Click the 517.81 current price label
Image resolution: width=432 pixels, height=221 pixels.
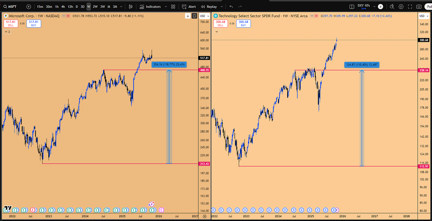click(x=204, y=58)
